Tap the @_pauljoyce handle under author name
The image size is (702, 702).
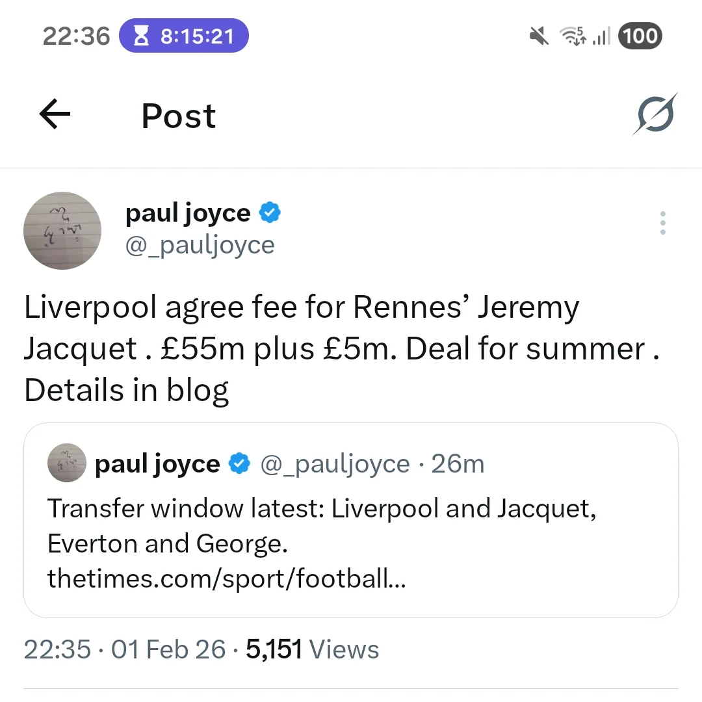200,245
